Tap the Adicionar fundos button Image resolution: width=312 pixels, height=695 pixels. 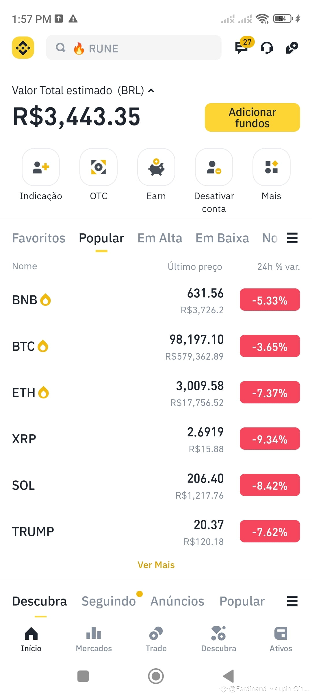click(x=252, y=117)
